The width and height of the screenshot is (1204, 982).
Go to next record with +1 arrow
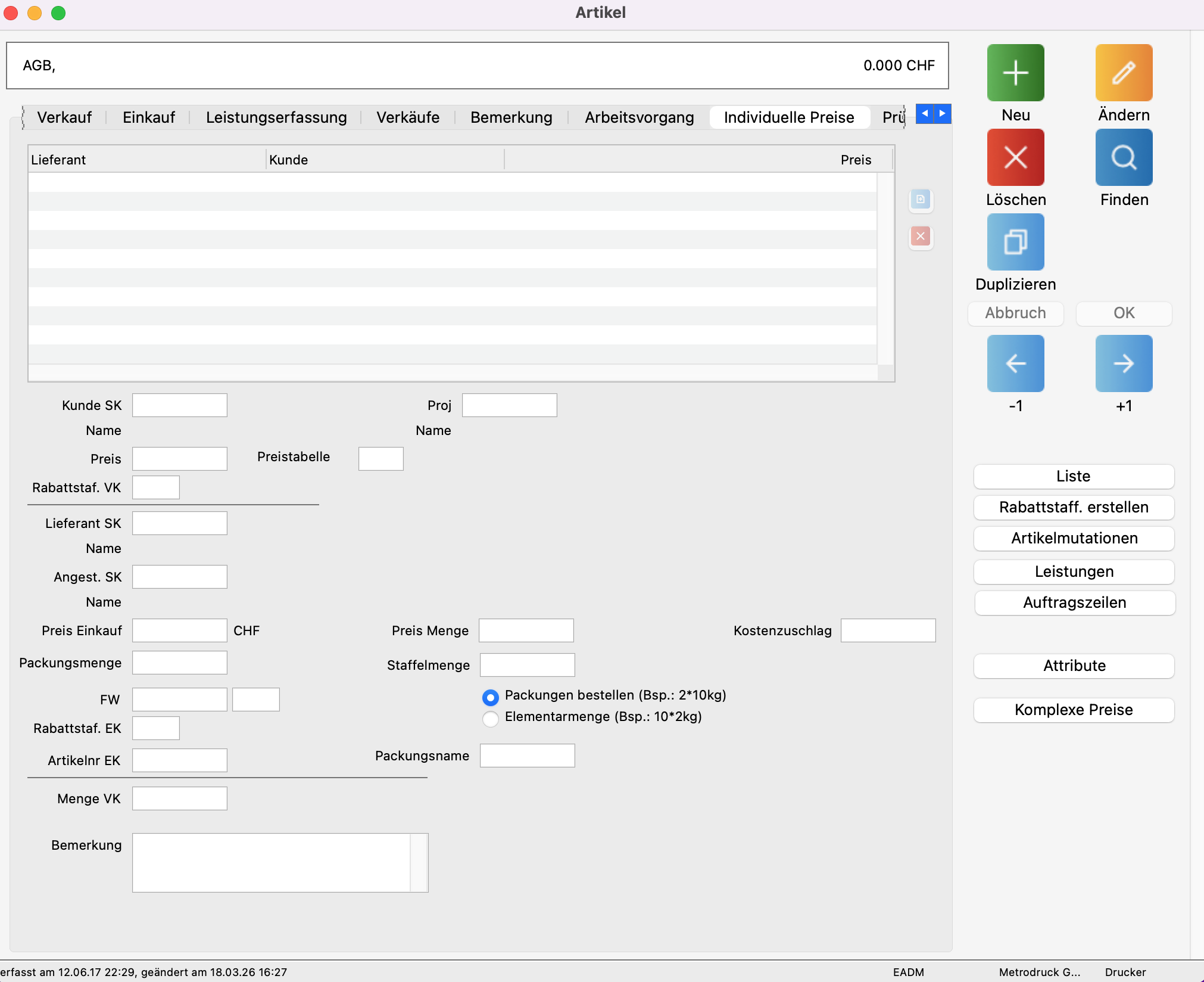coord(1124,363)
